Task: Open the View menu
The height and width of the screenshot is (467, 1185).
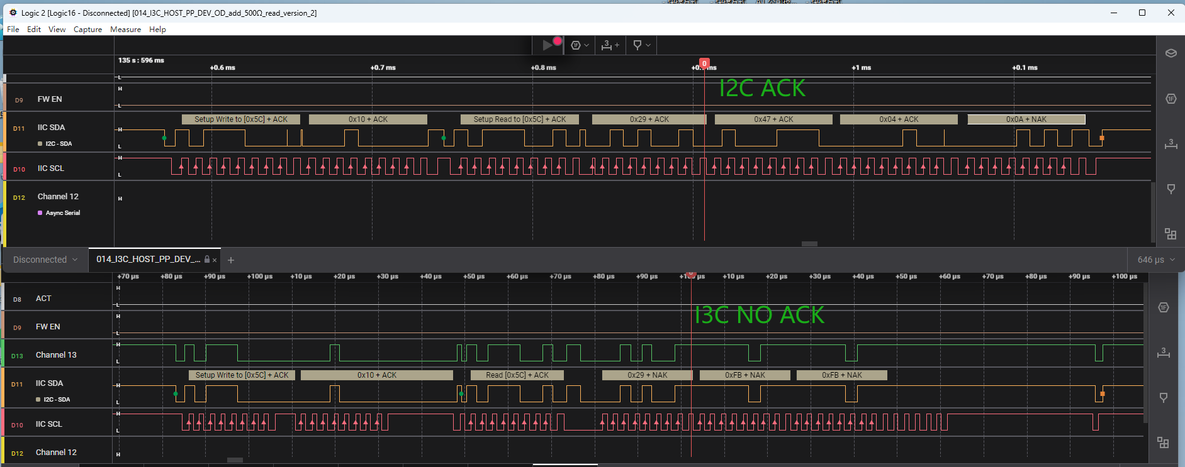Action: (57, 30)
